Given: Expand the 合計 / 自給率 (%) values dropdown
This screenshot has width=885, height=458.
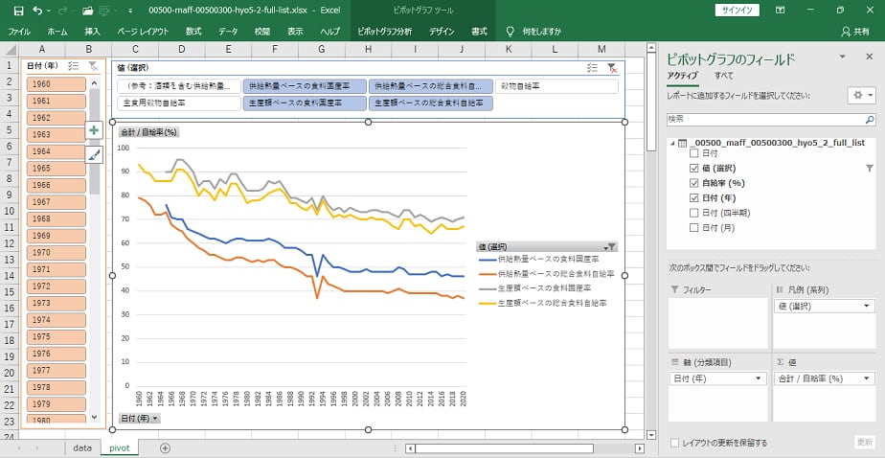Looking at the screenshot, I should click(867, 378).
